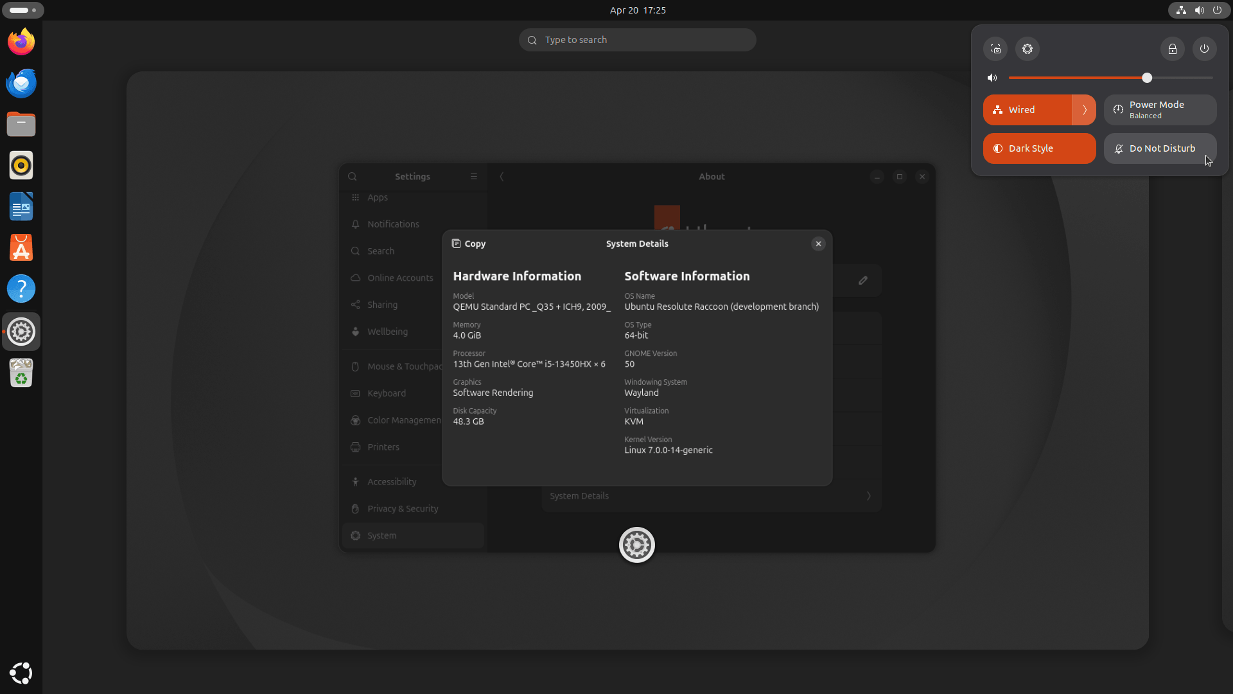Toggle the Wired network connection
The image size is (1233, 694).
click(1027, 110)
